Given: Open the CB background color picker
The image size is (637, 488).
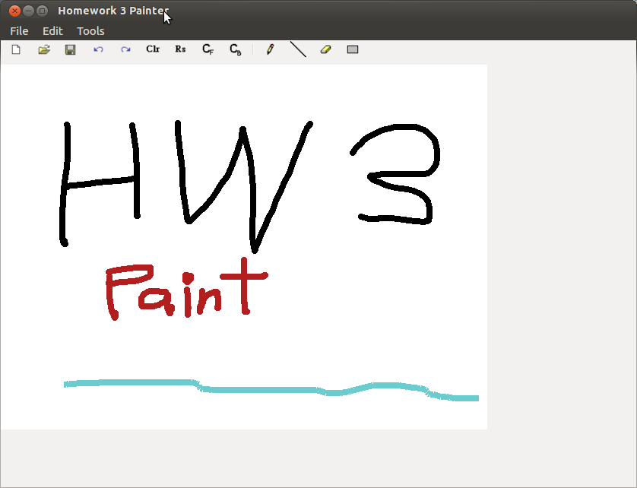Looking at the screenshot, I should [235, 49].
